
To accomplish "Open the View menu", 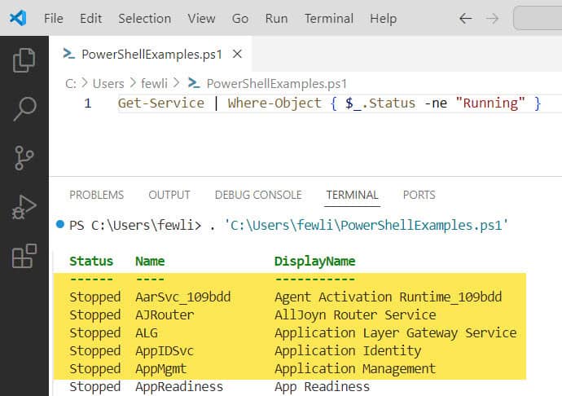I will coord(201,18).
